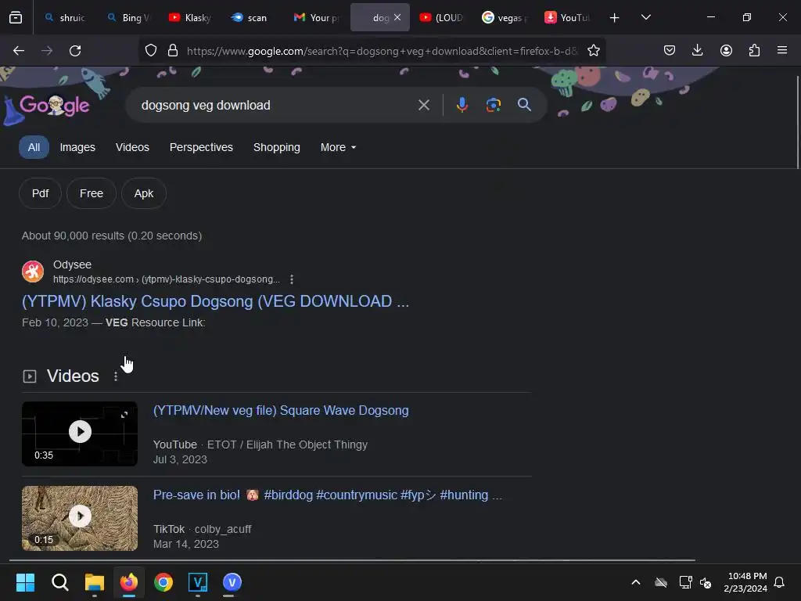This screenshot has width=801, height=601.
Task: Clear the search box text
Action: [423, 106]
